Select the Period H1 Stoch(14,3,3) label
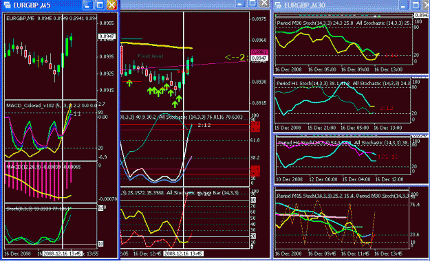 (314, 83)
